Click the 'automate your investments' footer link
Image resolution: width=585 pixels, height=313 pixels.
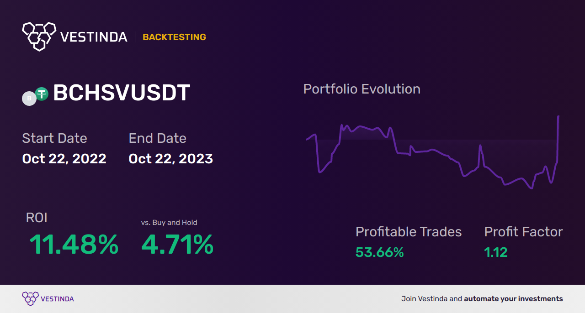pyautogui.click(x=514, y=299)
